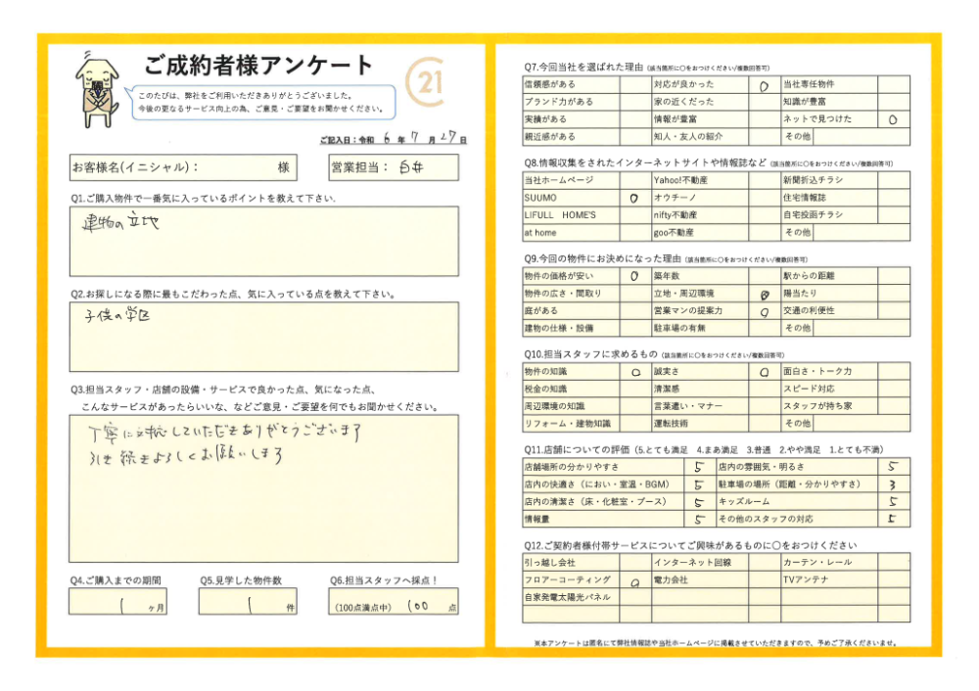Toggle the ネットで見つけた checkbox
This screenshot has height=691, width=979.
(893, 118)
